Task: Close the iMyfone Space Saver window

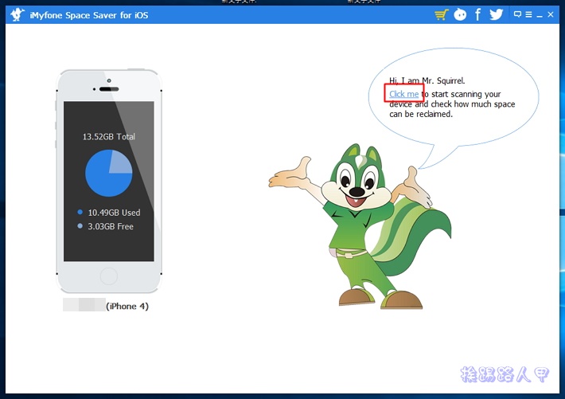Action: (550, 14)
